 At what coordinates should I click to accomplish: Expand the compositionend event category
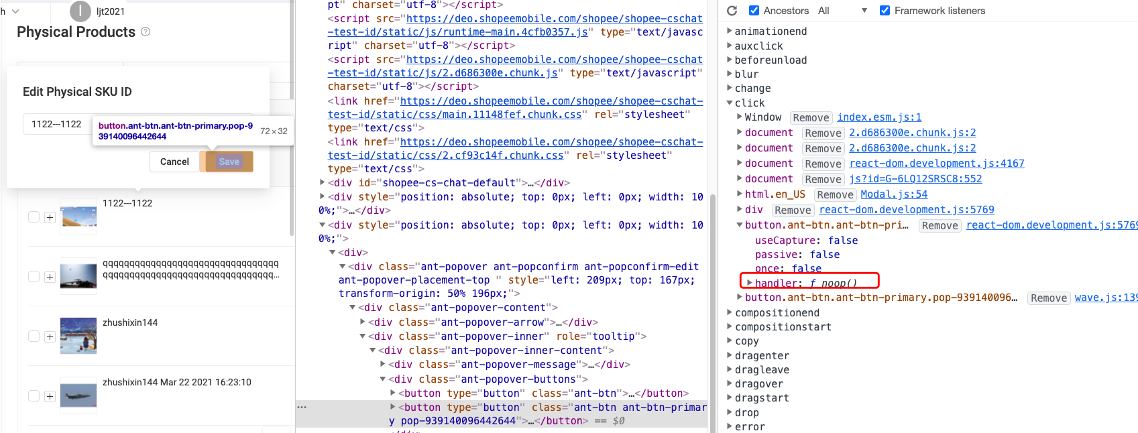click(730, 312)
